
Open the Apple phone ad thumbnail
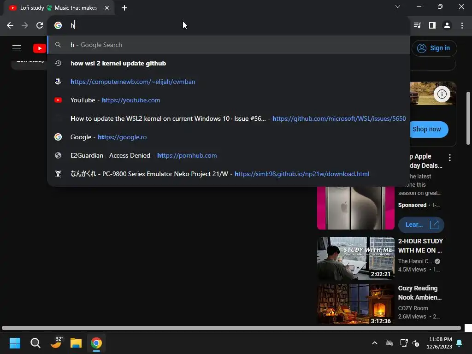coord(356,208)
